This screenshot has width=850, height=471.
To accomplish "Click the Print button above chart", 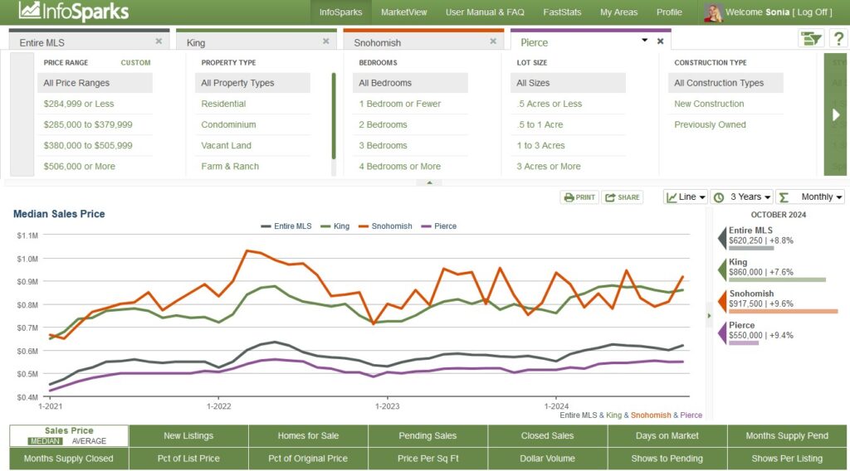I will 579,197.
